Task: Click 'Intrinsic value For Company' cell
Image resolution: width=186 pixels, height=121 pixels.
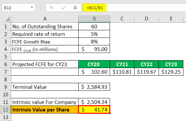Action: click(45, 102)
